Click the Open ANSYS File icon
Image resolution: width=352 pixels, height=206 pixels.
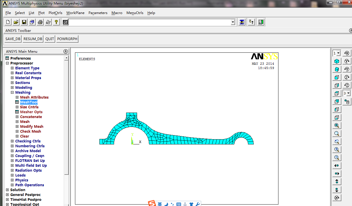(16, 22)
